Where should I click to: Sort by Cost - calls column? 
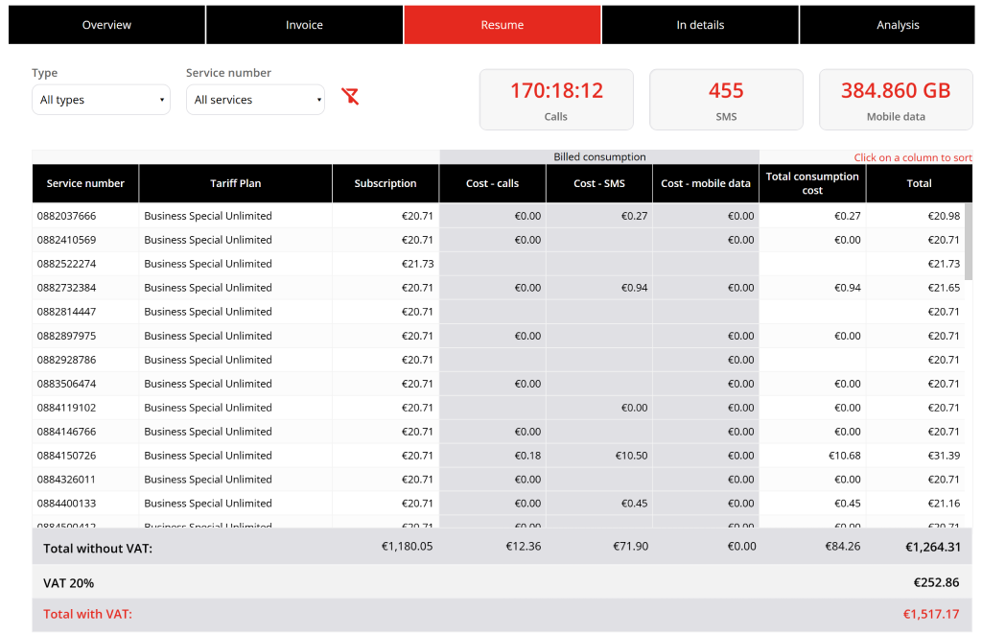[492, 183]
